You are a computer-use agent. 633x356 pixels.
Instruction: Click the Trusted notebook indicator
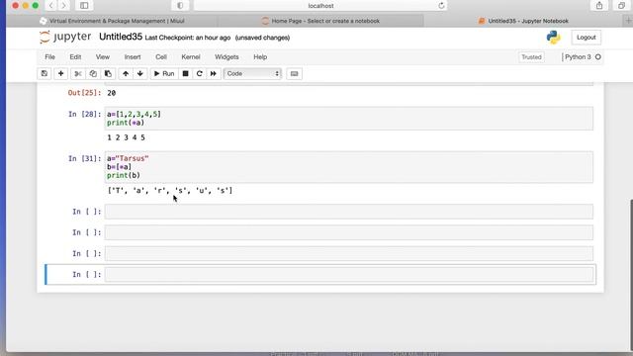[531, 57]
